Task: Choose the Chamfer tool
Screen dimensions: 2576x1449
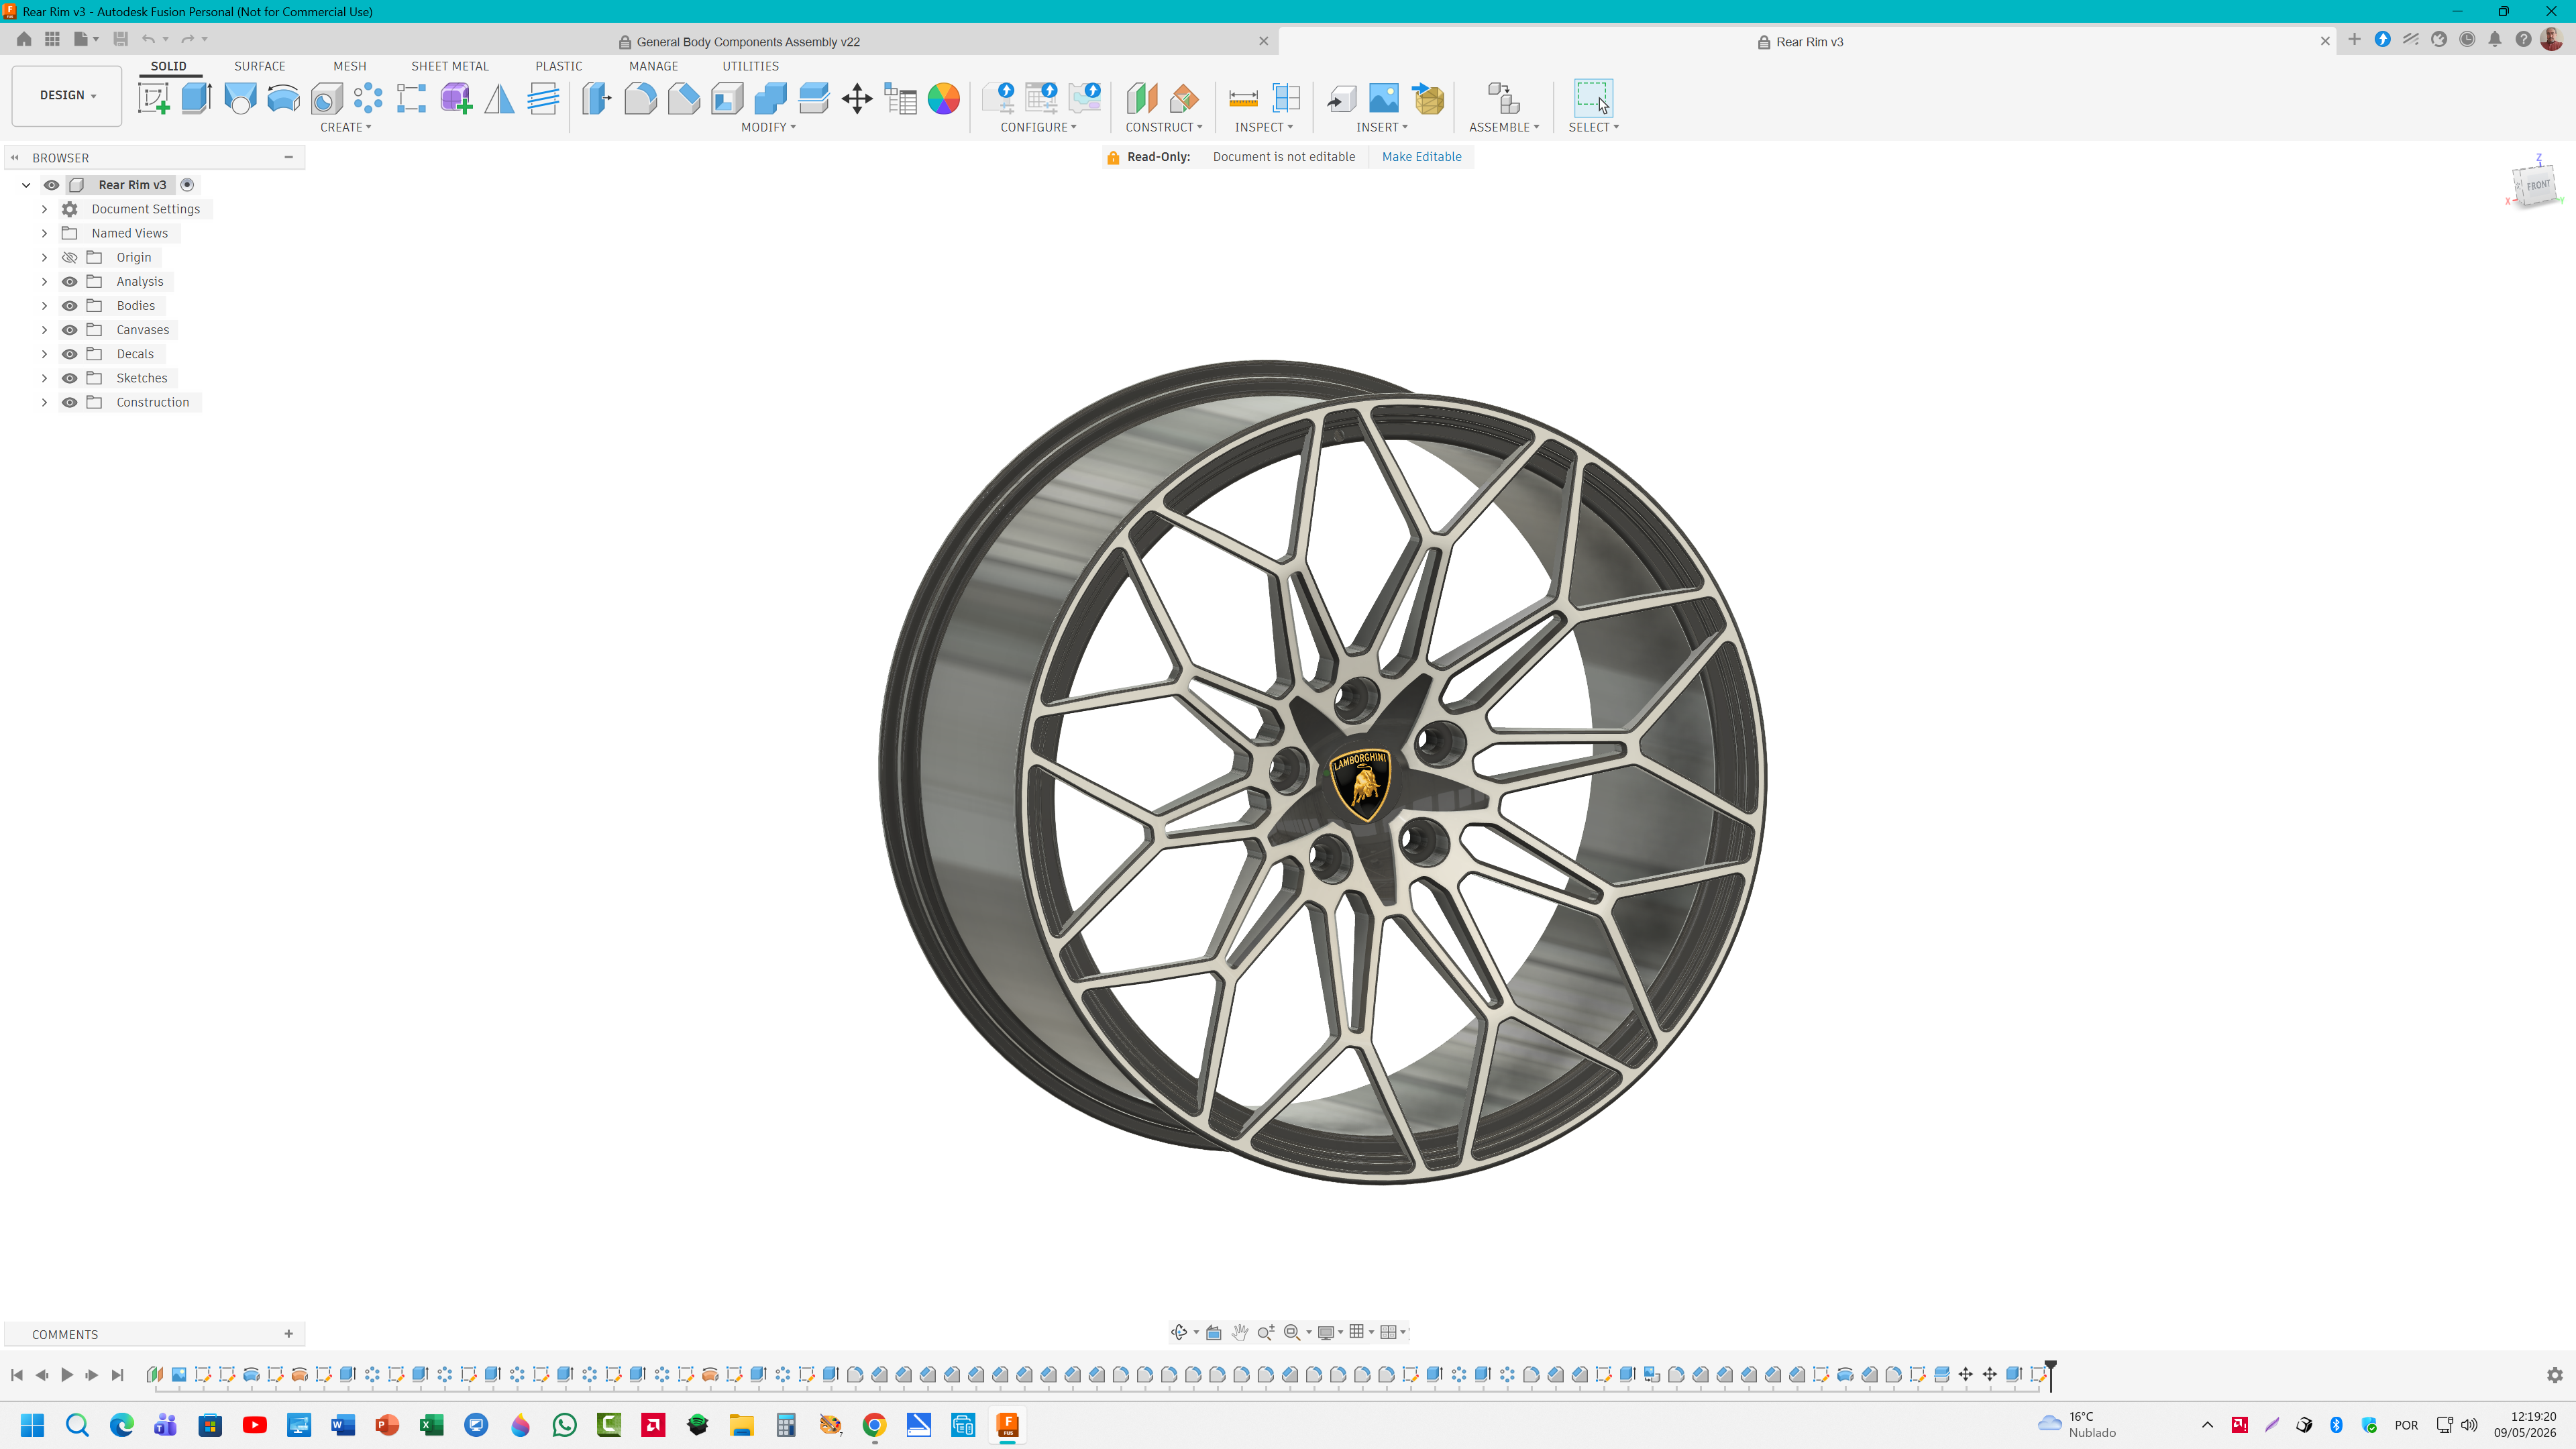Action: (x=684, y=98)
